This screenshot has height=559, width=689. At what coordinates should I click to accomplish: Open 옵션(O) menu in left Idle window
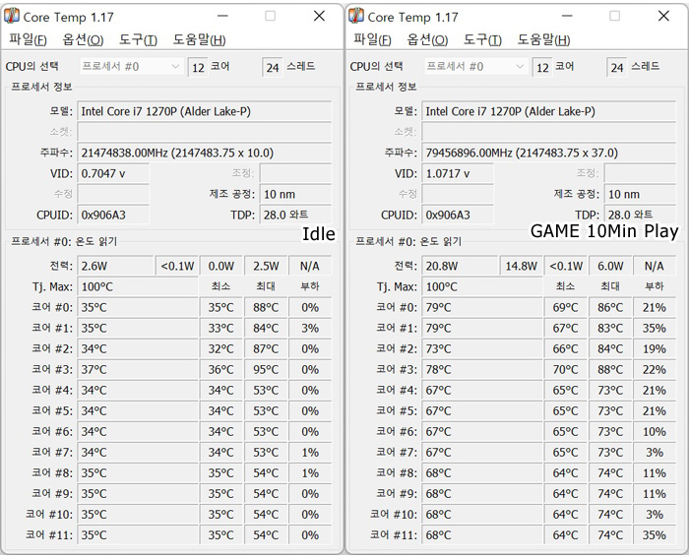click(83, 39)
